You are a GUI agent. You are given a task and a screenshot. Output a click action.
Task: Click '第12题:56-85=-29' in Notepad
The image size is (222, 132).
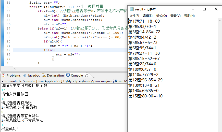(x=145, y=80)
